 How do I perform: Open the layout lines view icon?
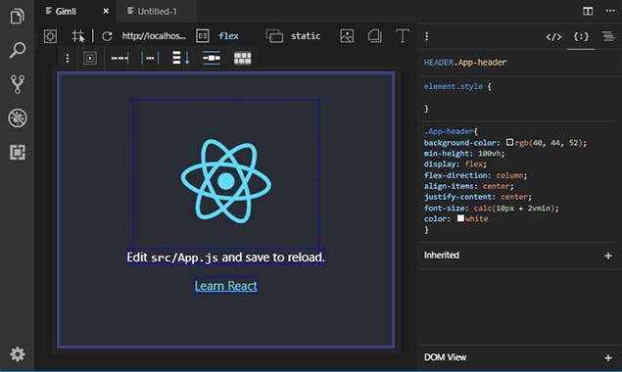[608, 36]
